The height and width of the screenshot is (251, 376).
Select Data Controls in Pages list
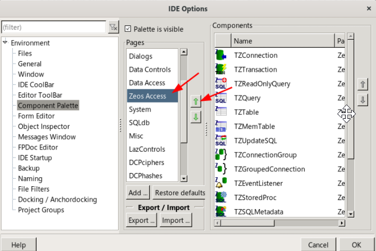153,70
